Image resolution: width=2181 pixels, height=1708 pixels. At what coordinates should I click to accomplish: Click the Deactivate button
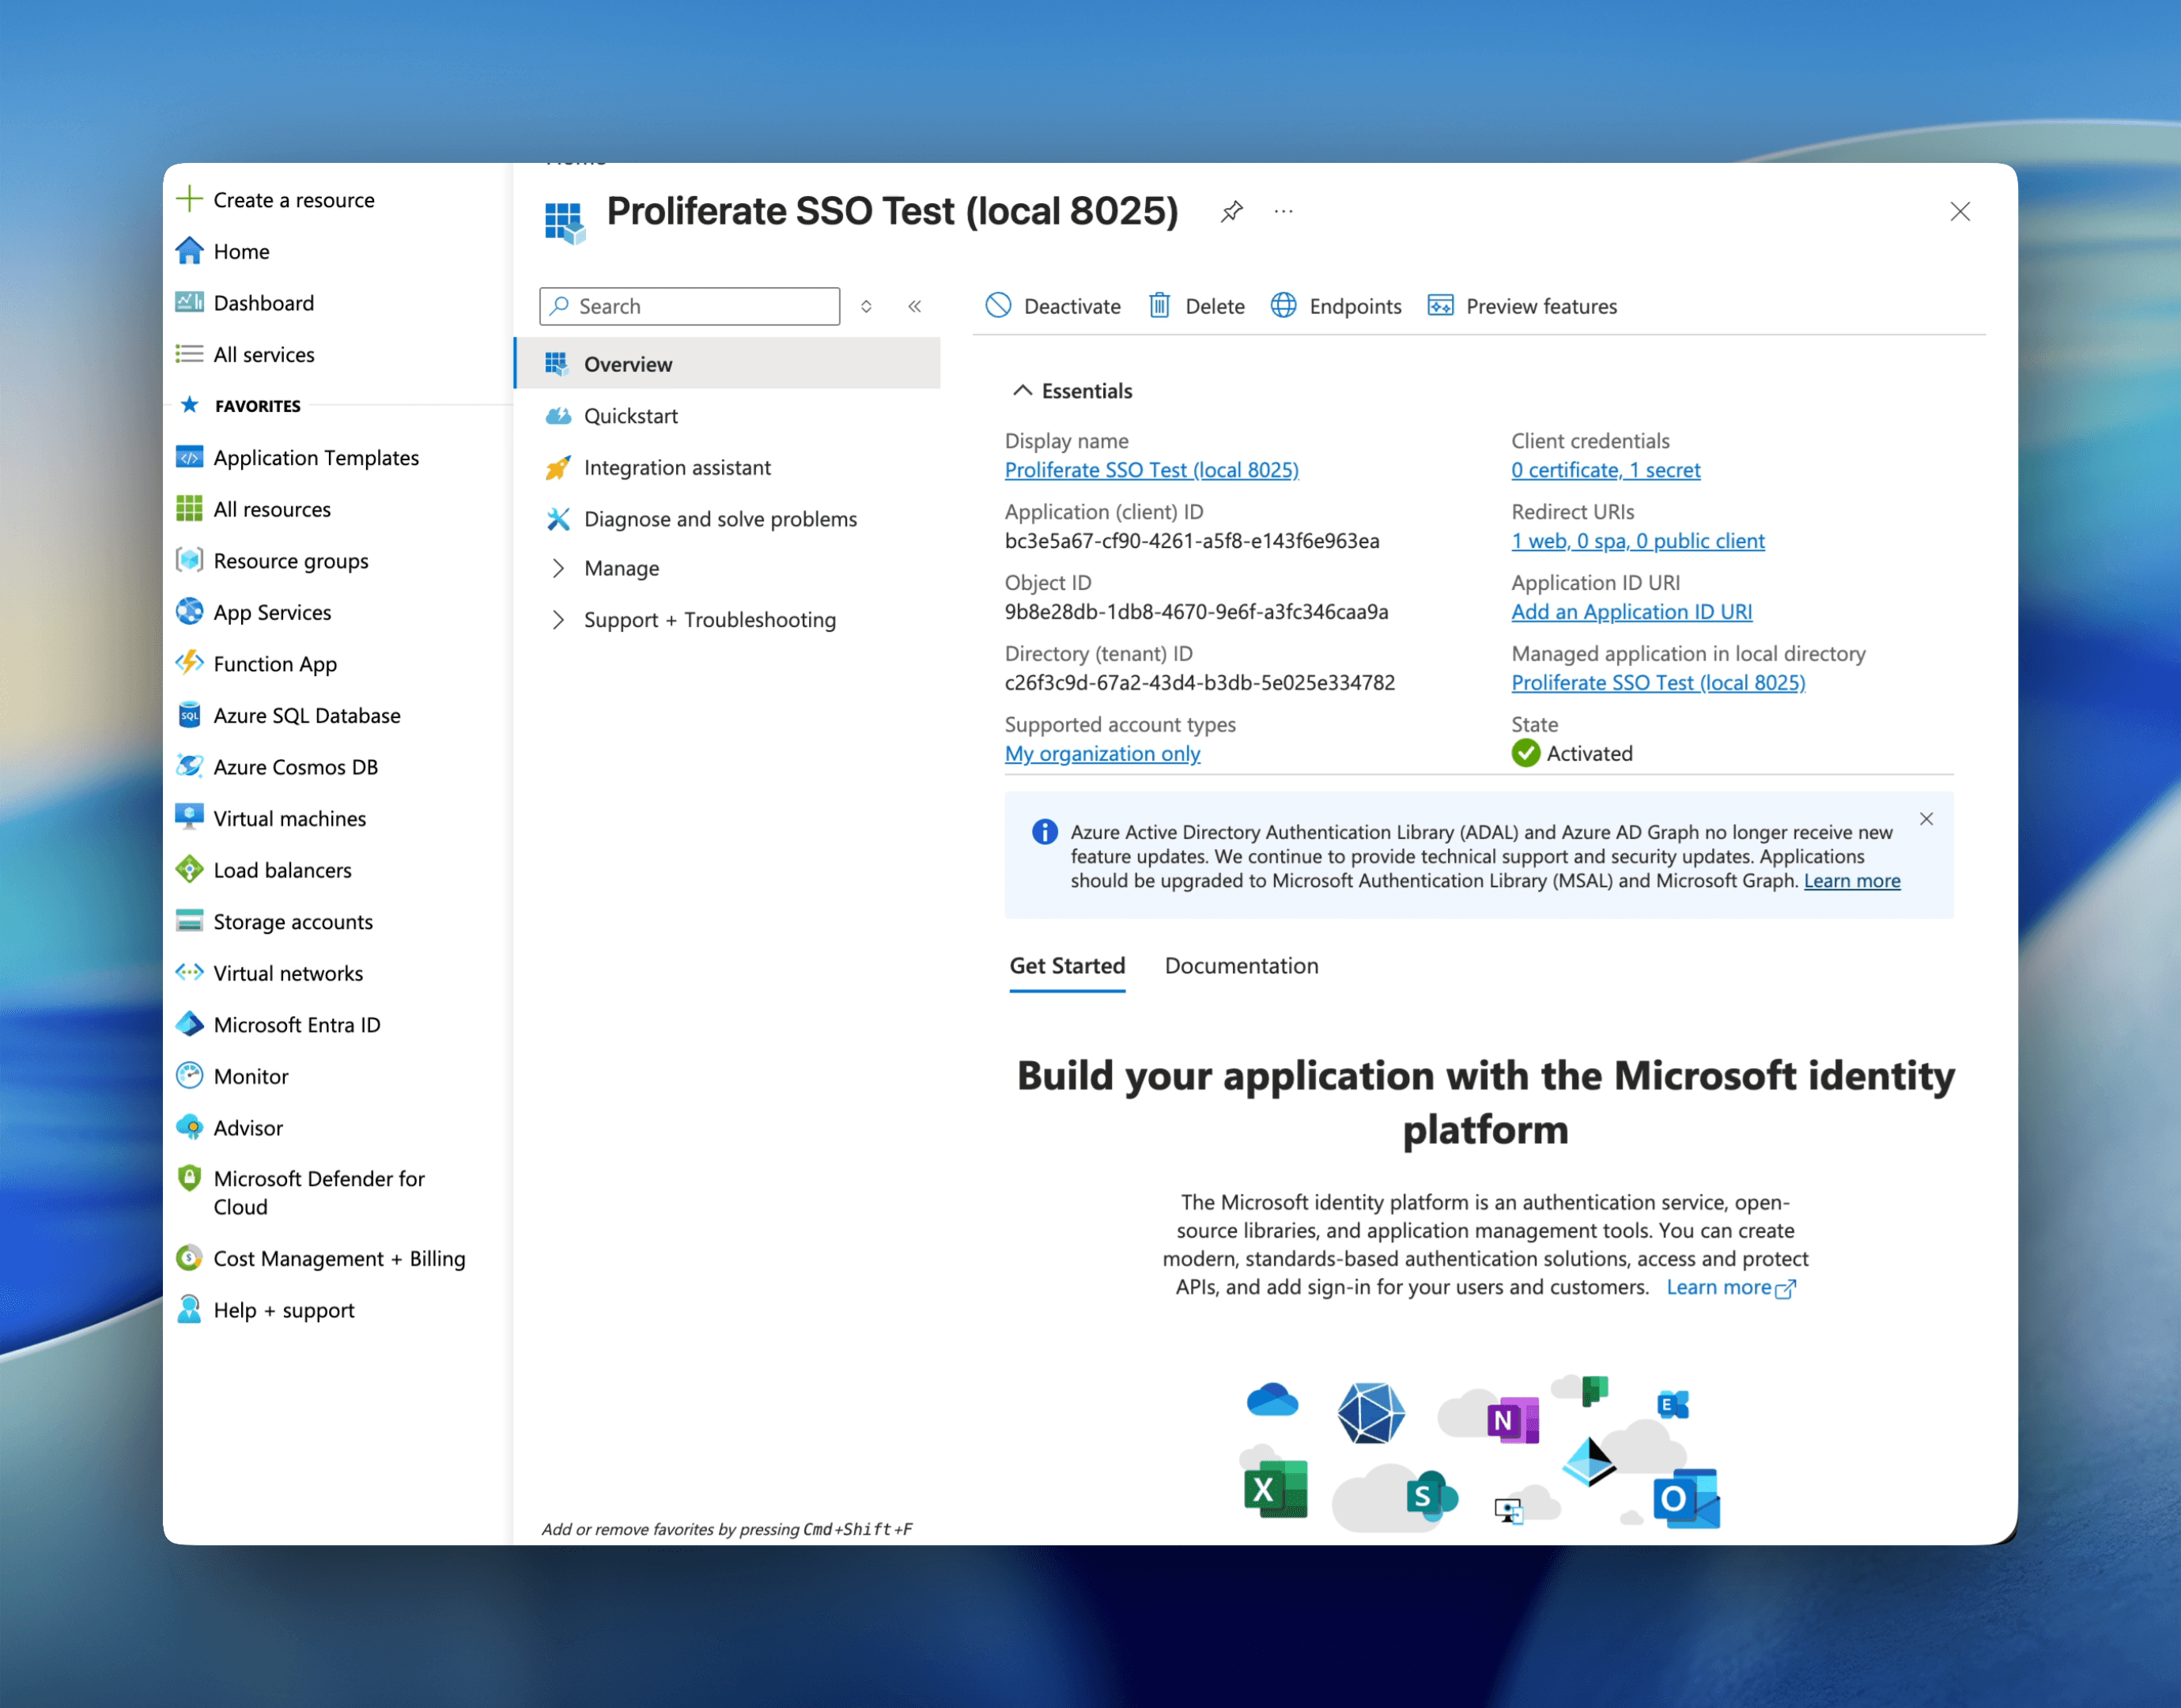[x=1053, y=306]
